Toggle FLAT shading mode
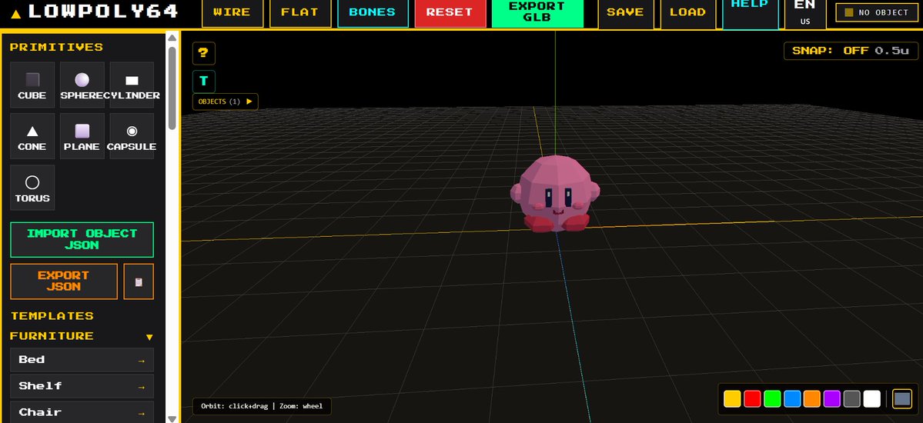 pos(300,13)
